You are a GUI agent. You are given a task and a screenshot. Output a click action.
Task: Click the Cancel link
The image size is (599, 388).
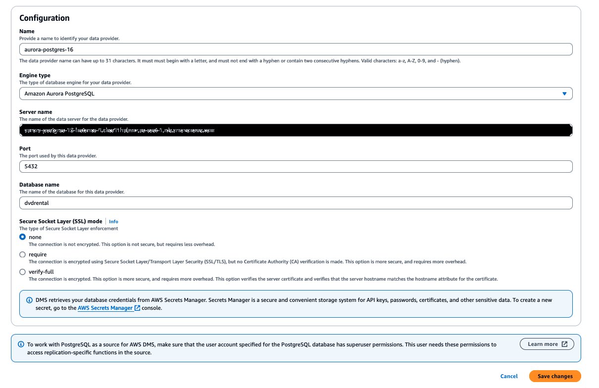[x=509, y=376]
